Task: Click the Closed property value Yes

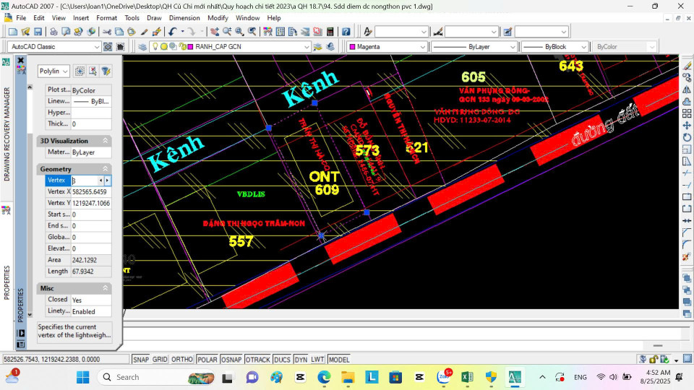Action: [91, 300]
